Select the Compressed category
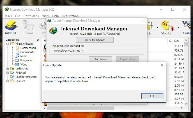 (28, 48)
